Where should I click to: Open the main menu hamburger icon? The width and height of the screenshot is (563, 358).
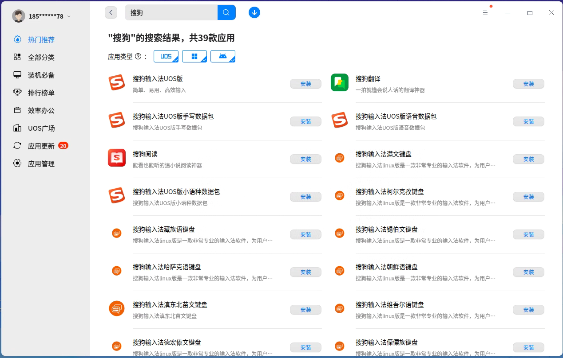(485, 13)
